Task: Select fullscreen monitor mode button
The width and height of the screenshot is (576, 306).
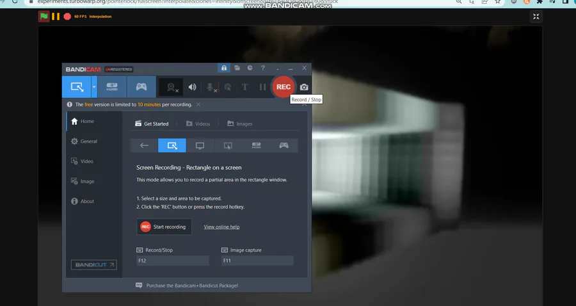Action: click(x=200, y=145)
